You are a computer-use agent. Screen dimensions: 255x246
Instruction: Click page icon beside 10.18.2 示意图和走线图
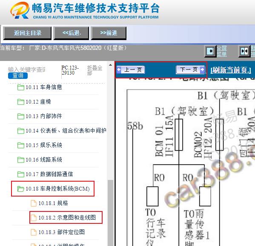pos(34,218)
